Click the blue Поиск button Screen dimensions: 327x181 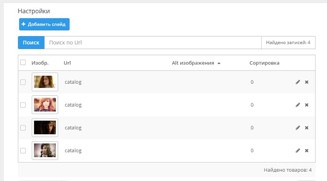31,43
